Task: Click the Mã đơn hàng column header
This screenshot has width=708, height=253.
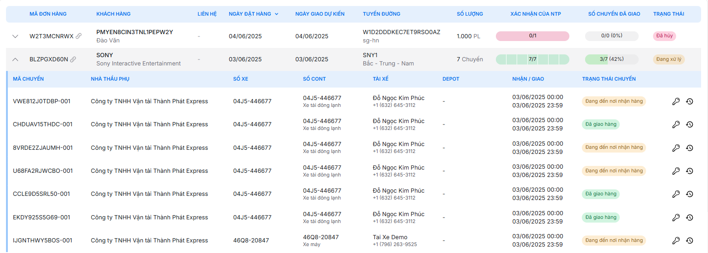Action: coord(48,14)
